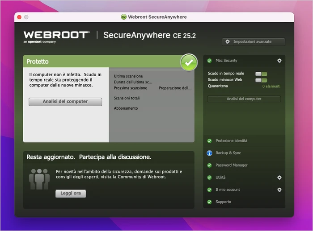
Task: Click the Leggi ora button
Action: click(71, 194)
